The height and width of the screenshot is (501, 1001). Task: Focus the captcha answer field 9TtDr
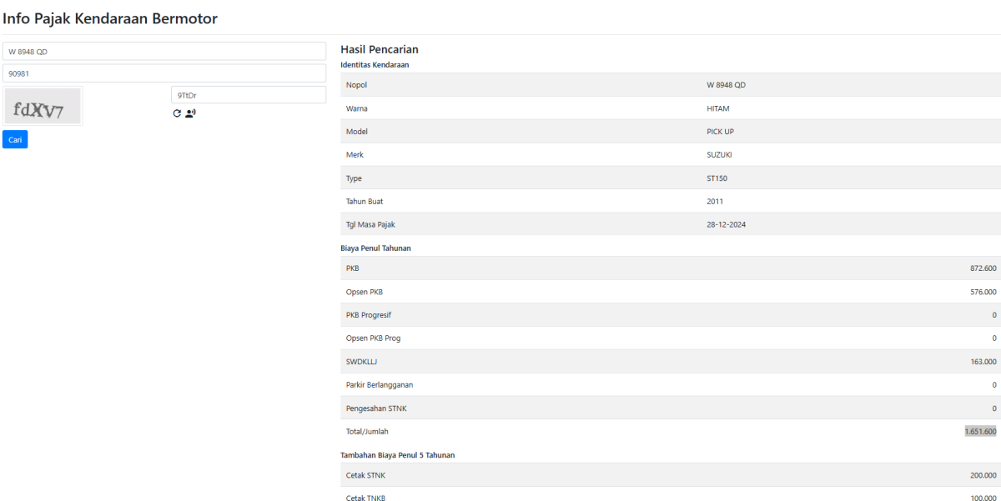click(249, 95)
